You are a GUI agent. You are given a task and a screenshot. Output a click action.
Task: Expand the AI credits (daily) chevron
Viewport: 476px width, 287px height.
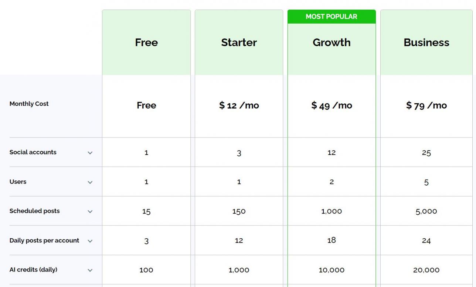pos(90,270)
